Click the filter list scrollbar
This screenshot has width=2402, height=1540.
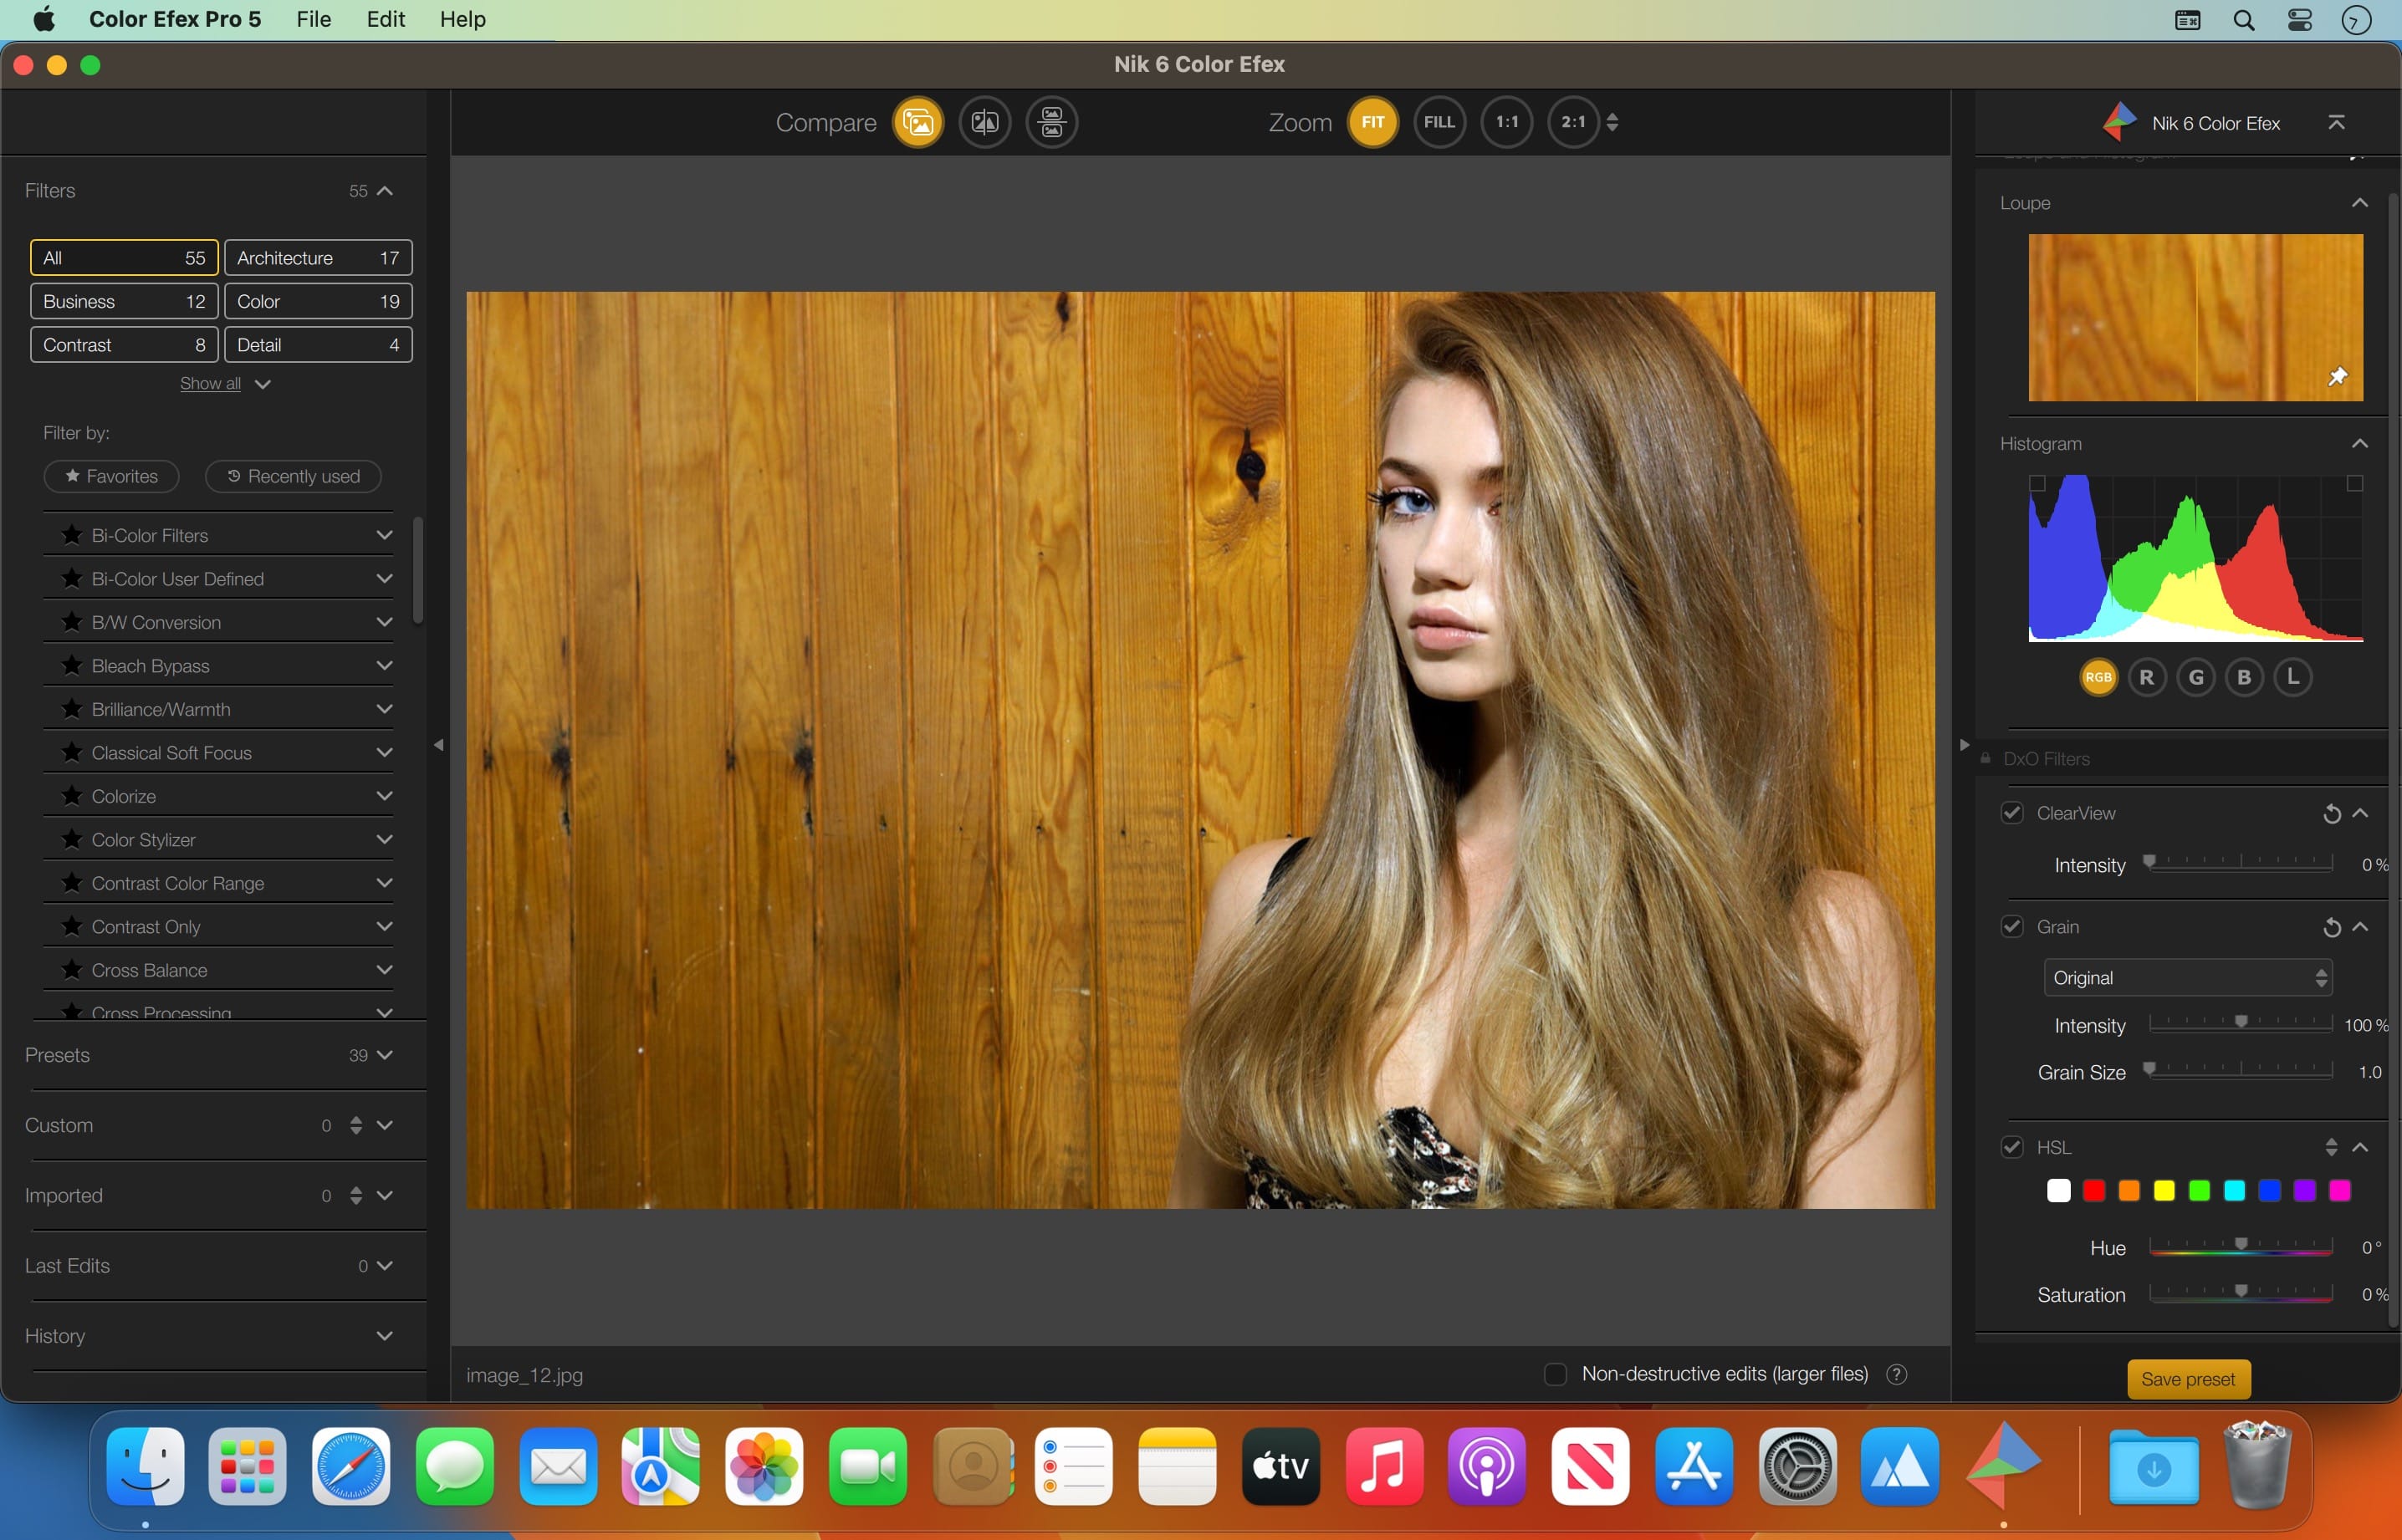point(418,570)
